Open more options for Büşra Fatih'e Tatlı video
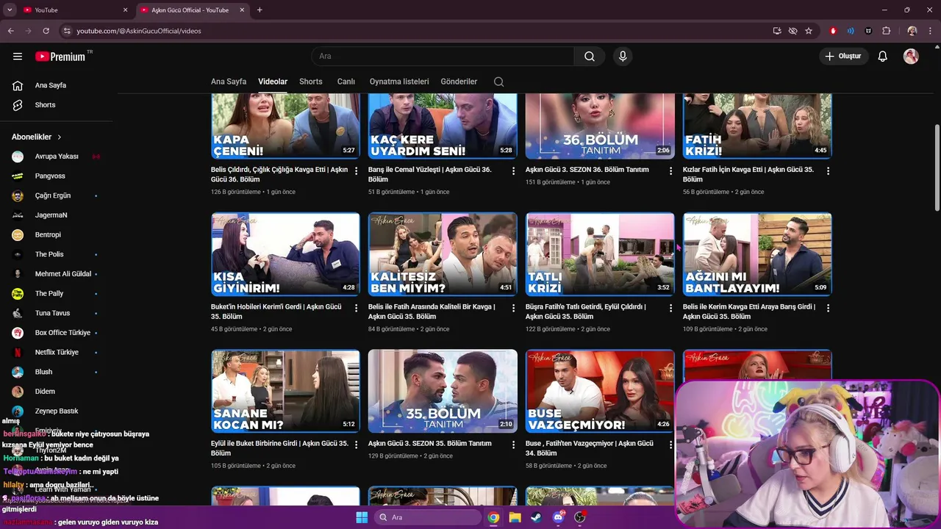Screen dimensions: 941x529 click(670, 308)
